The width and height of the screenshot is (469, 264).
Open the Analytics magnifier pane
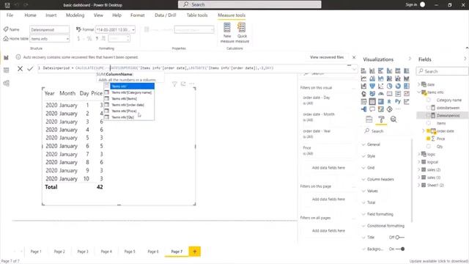[394, 120]
